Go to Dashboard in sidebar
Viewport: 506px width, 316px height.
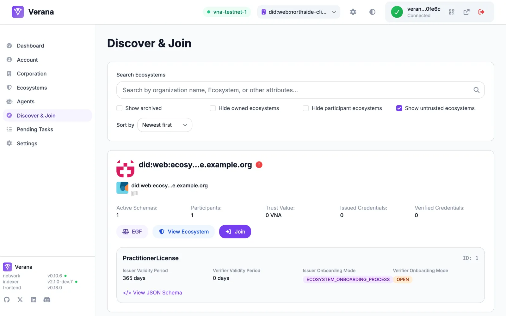coord(47,46)
